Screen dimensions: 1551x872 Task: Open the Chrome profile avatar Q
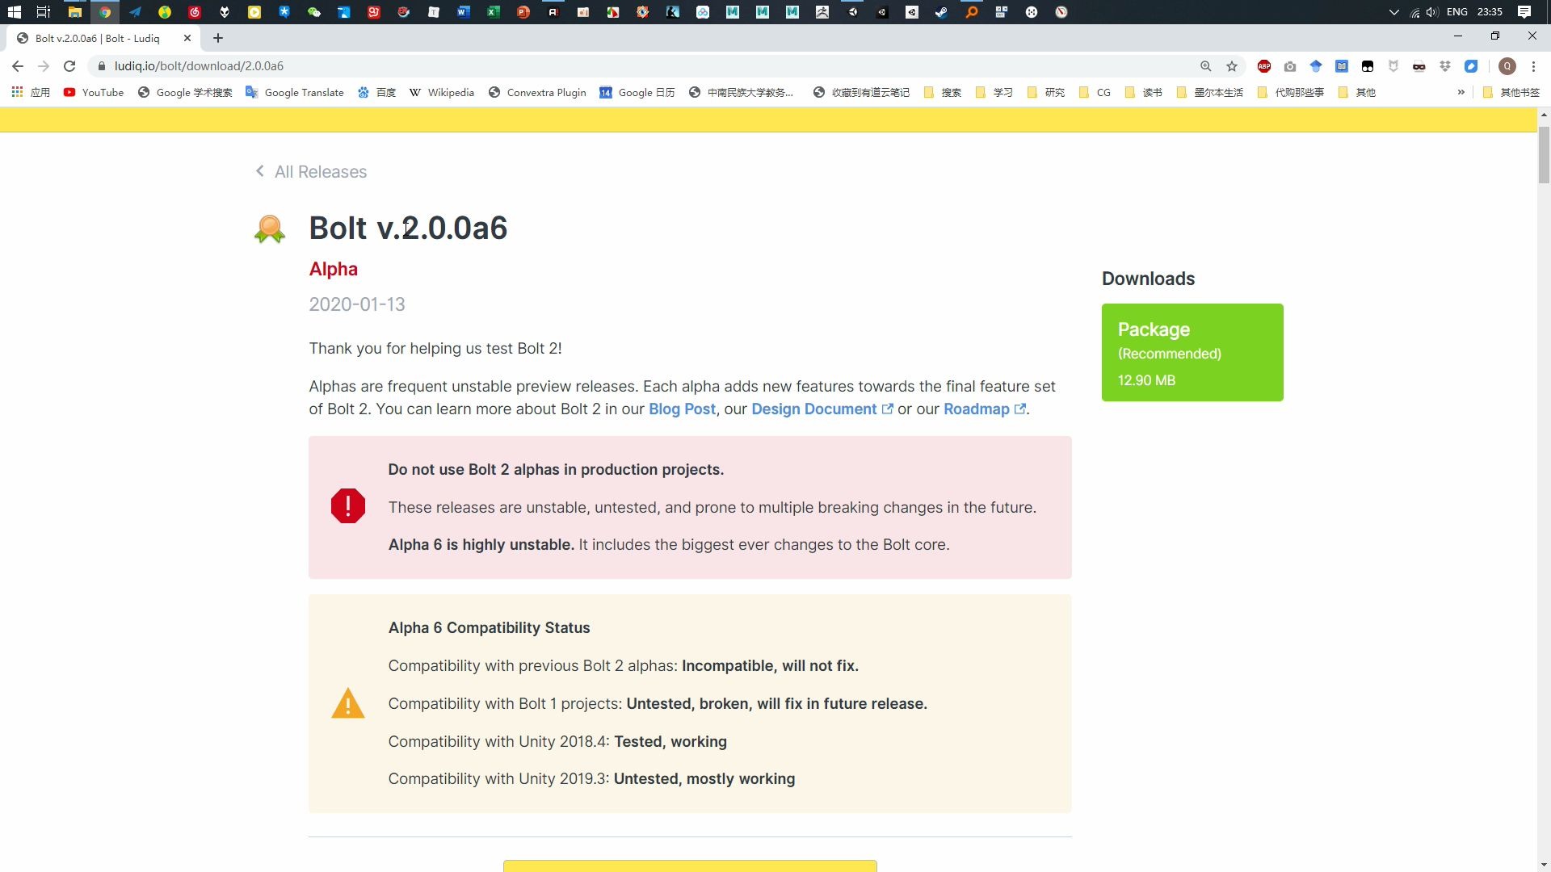(1507, 66)
